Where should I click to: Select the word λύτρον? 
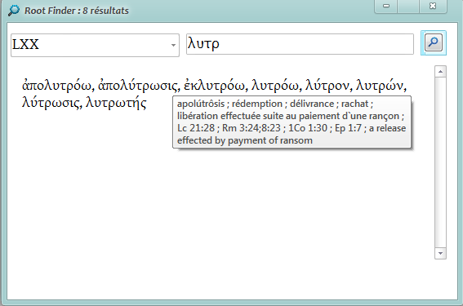coord(327,86)
